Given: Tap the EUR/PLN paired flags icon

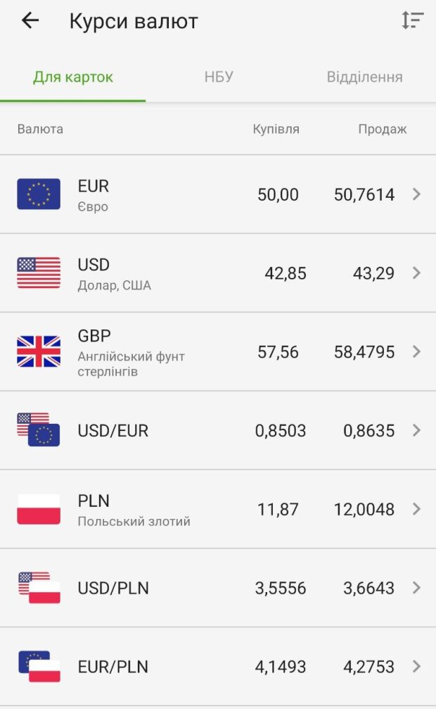Looking at the screenshot, I should [x=39, y=666].
